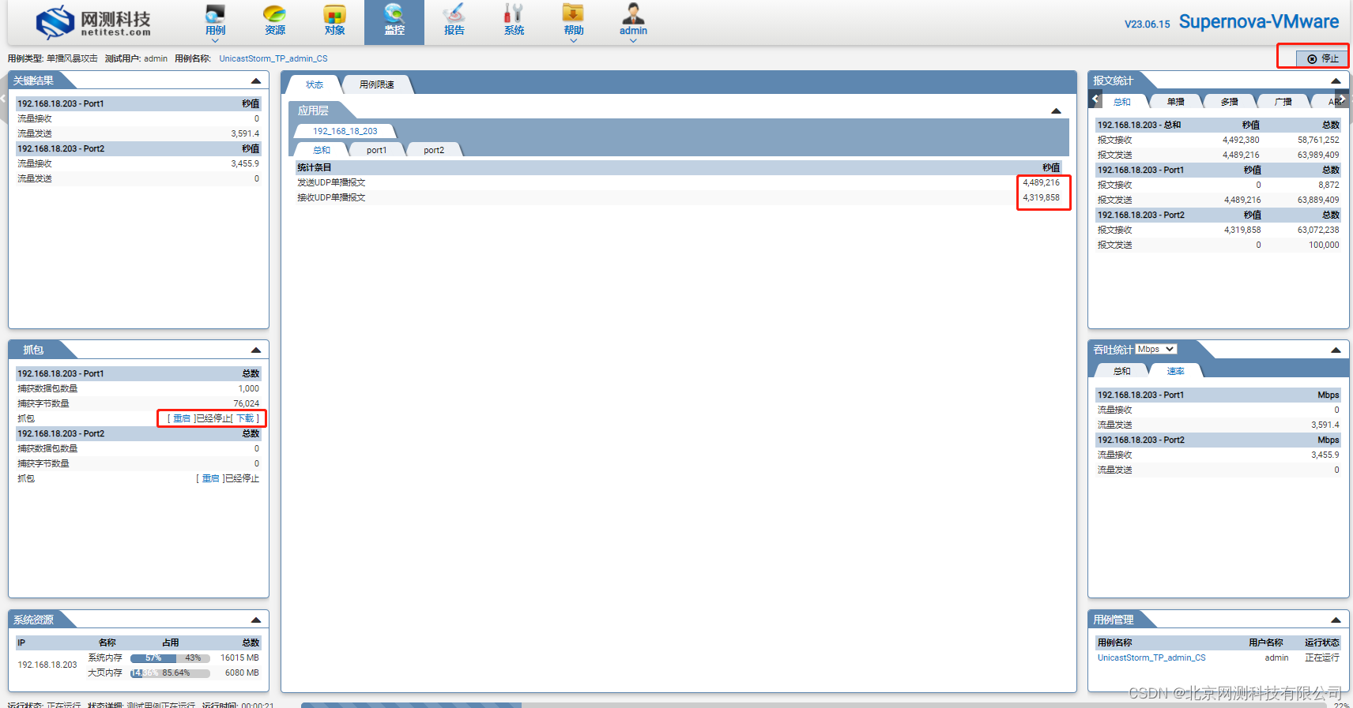The image size is (1353, 708).
Task: Collapse the 抓包 panel
Action: (x=256, y=350)
